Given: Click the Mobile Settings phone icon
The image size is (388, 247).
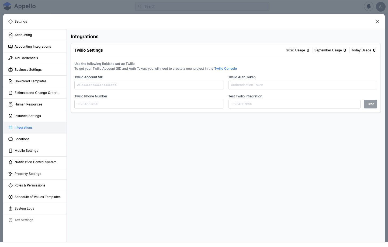Looking at the screenshot, I should (11, 151).
